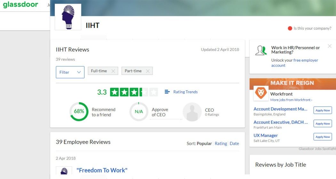Sort reviews by Date

pos(234,144)
